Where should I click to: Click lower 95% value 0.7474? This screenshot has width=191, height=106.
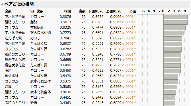[x=98, y=27]
